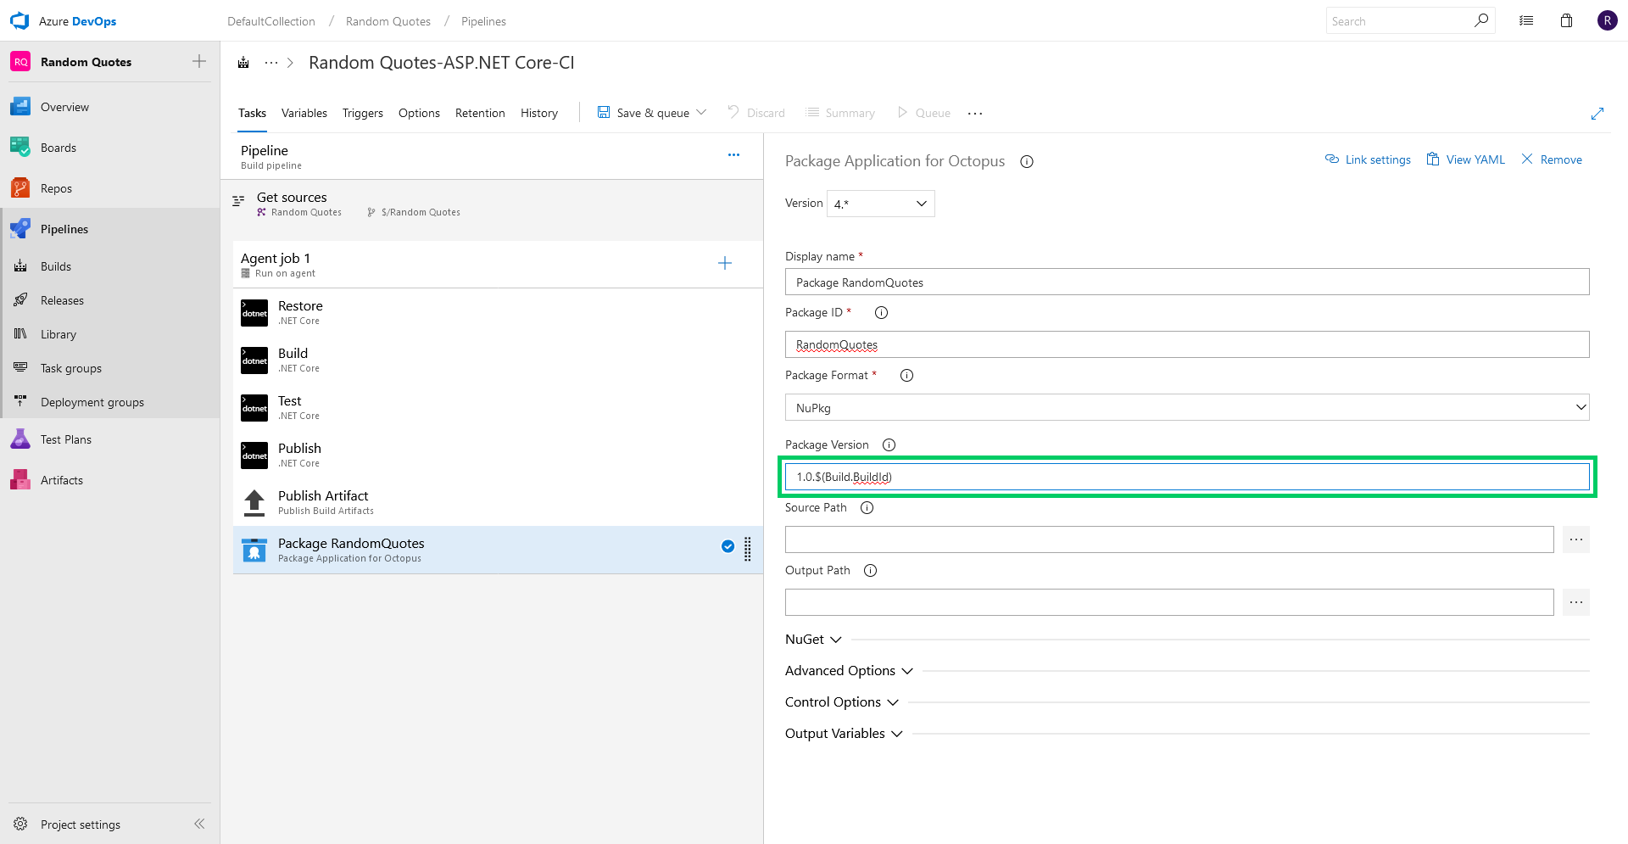Expand Output Variables section
Viewport: 1628px width, 844px height.
(x=844, y=734)
